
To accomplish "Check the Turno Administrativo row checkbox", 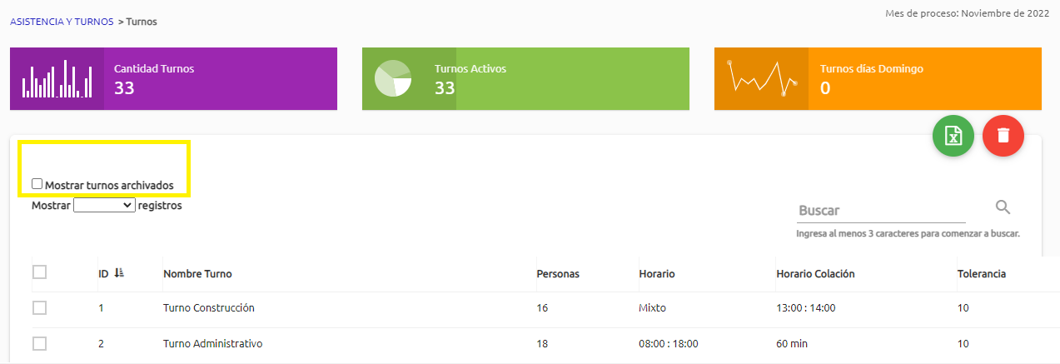I will click(39, 343).
